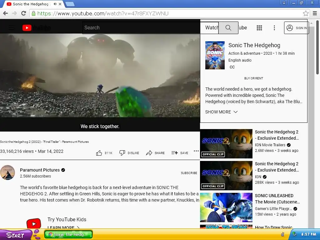Click Gamer's Little Playground channel name
320x240 pixels.
[273, 208]
